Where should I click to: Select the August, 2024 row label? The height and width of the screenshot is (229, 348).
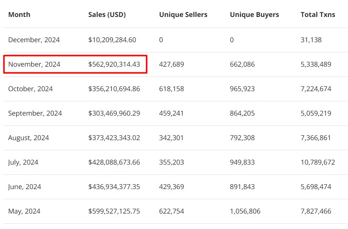click(29, 138)
